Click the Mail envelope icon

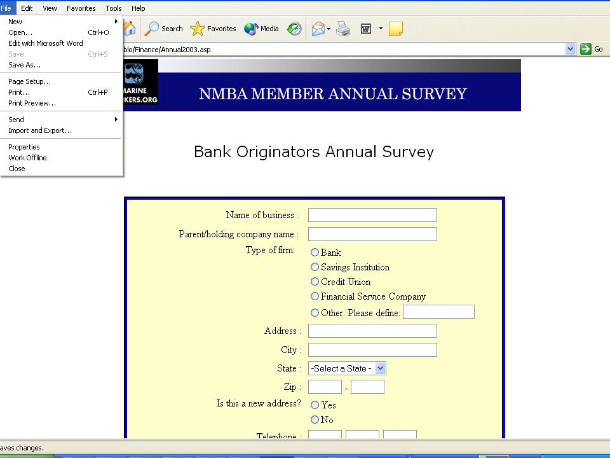point(318,29)
